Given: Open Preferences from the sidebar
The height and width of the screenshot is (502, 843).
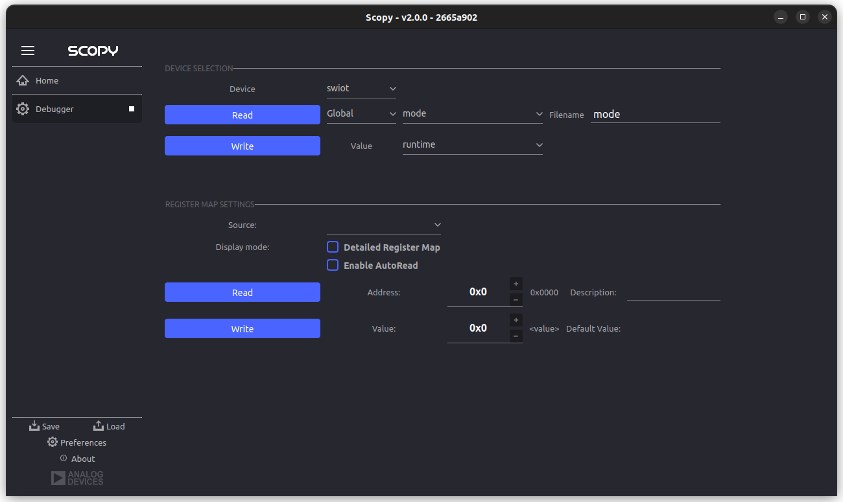Looking at the screenshot, I should [x=77, y=442].
